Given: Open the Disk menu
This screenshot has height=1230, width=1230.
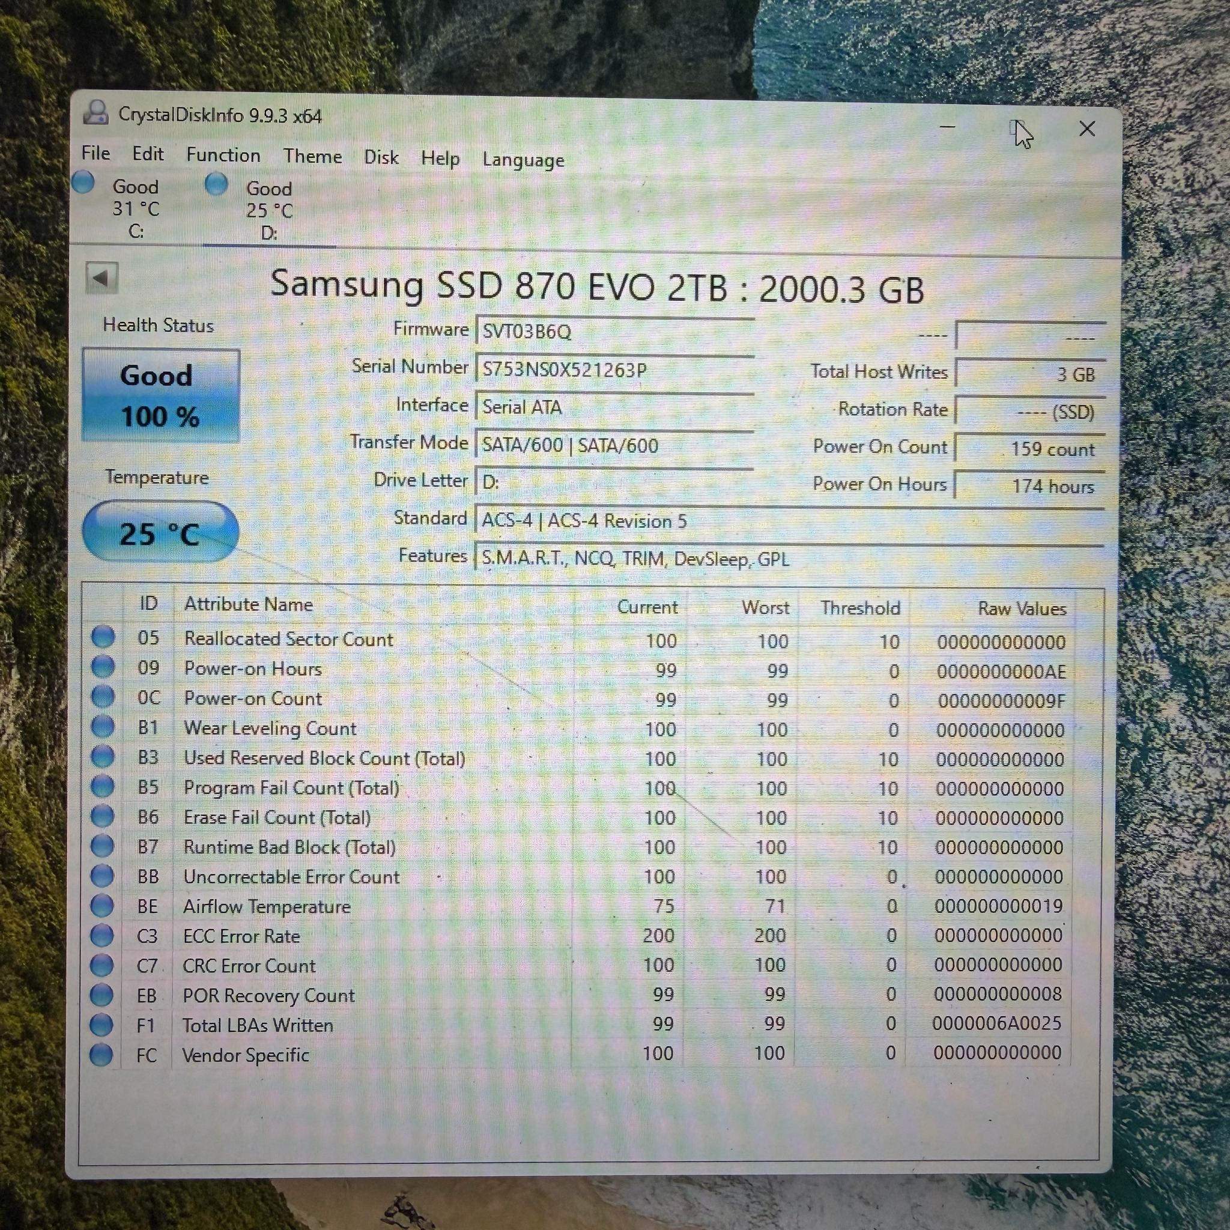Looking at the screenshot, I should point(381,157).
